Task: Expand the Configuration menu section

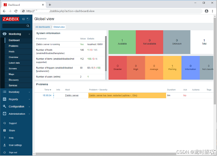Action: (29, 107)
